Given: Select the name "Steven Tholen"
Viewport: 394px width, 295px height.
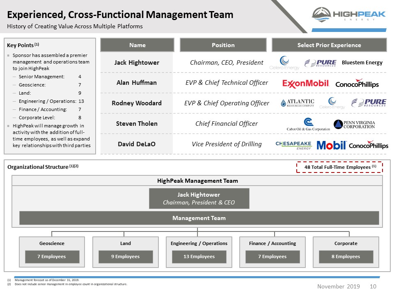Looking at the screenshot, I should coord(137,124).
